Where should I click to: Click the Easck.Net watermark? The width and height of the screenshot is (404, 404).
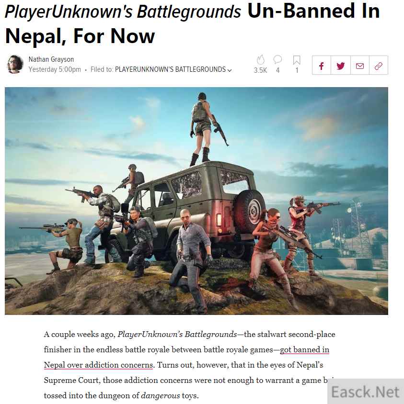(x=365, y=392)
